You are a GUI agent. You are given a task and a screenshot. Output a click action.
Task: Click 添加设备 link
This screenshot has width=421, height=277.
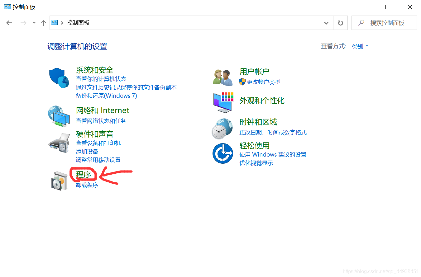pyautogui.click(x=87, y=152)
